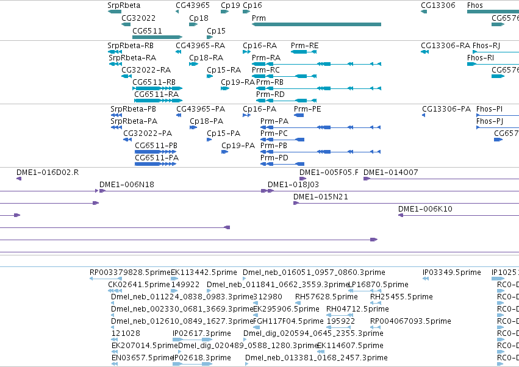Viewport: 519px width, 367px height.
Task: Click the Cp15-PA protein label
Action: (x=223, y=134)
